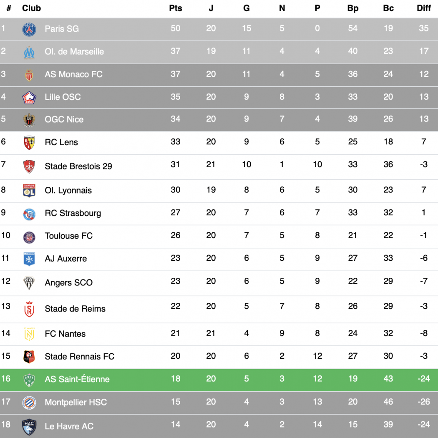Click the Ol. de Marseille logo

29,53
